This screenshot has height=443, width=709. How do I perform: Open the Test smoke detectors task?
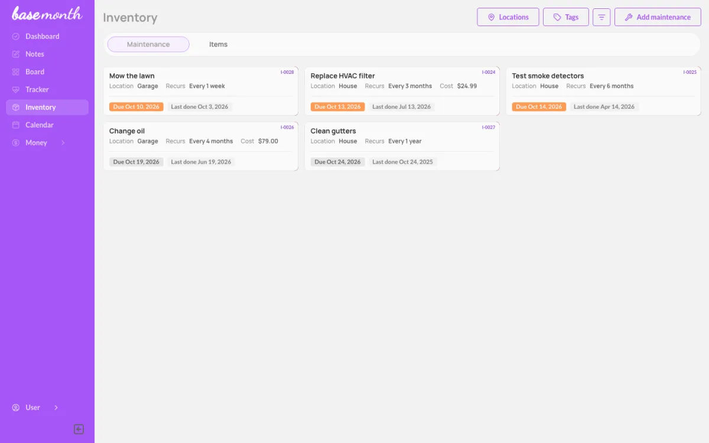click(x=603, y=91)
